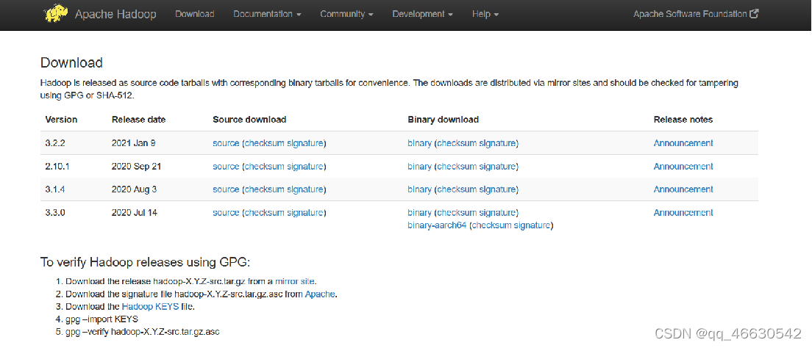Viewport: 812px width, 348px height.
Task: Open the Apache Software Foundation external link
Action: pos(696,15)
